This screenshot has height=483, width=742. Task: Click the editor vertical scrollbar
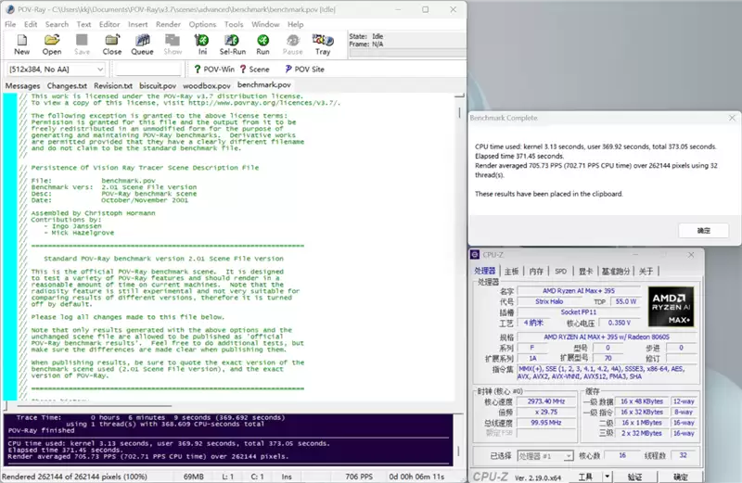[459, 248]
